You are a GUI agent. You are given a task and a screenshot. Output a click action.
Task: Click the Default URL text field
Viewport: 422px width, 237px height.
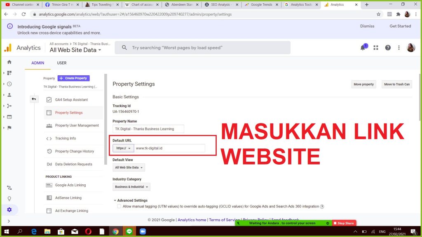(x=169, y=148)
